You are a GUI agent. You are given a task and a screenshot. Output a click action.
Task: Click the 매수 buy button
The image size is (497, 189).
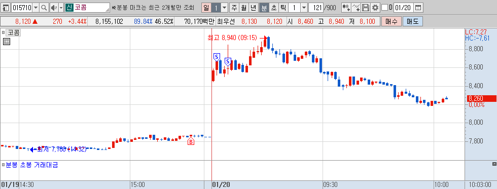click(392, 21)
